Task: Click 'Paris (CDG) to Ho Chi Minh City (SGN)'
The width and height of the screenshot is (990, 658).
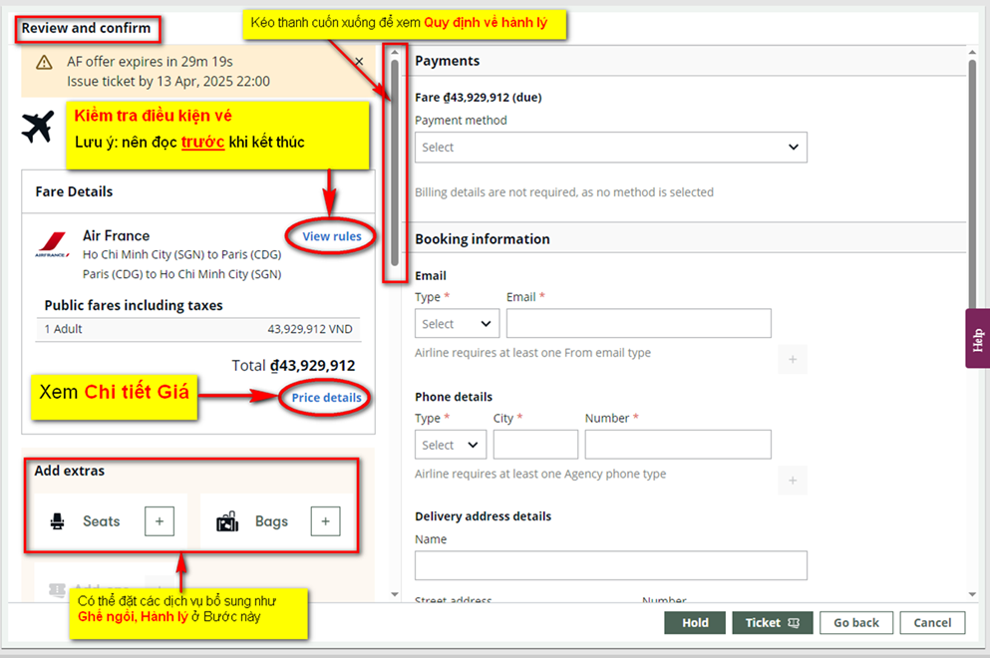Action: pos(181,274)
